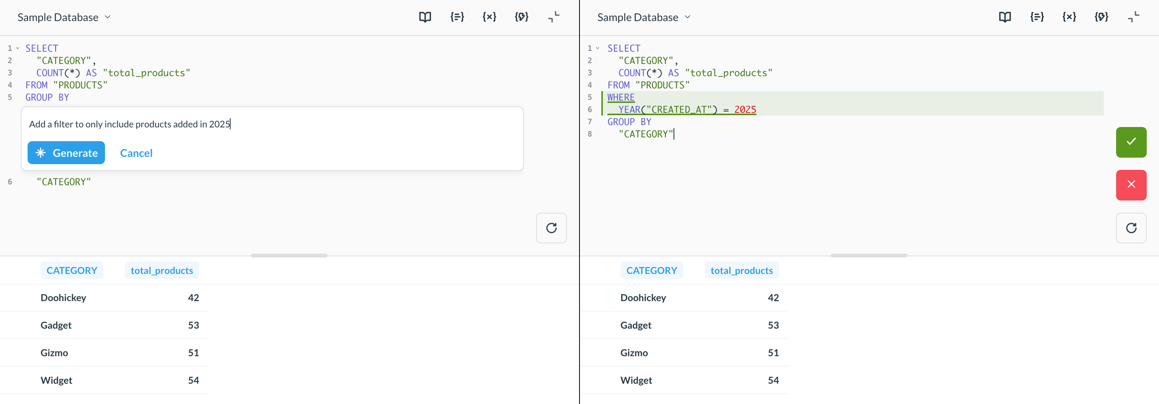Grab the horizontal divider above the results table

tap(288, 256)
